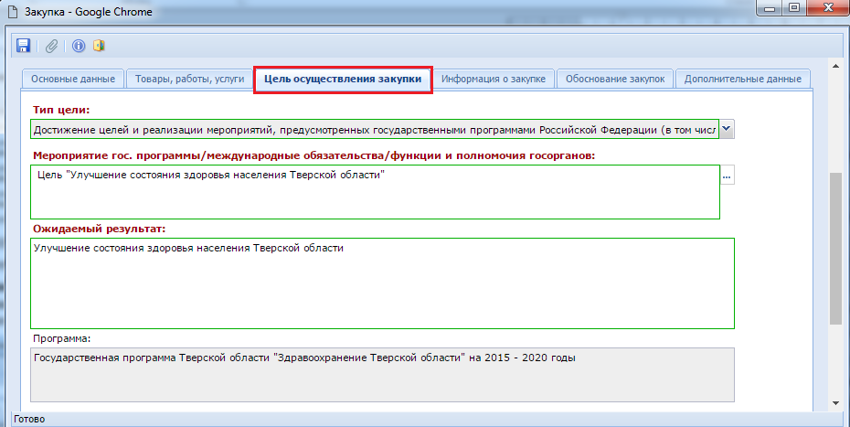Image resolution: width=850 pixels, height=427 pixels.
Task: Click ellipsis button beside 'Мероприятие' field
Action: (x=728, y=176)
